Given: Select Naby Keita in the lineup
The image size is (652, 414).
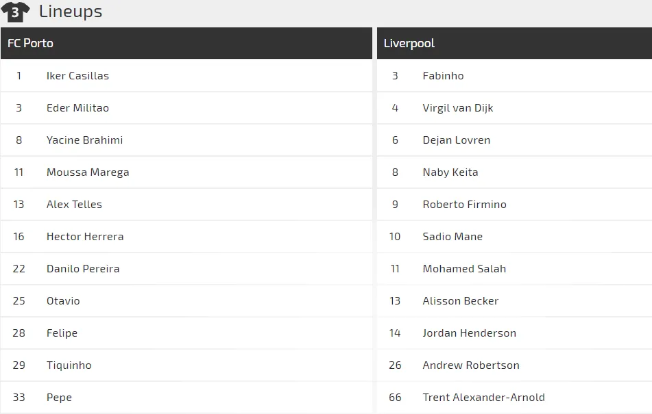Looking at the screenshot, I should coord(450,172).
